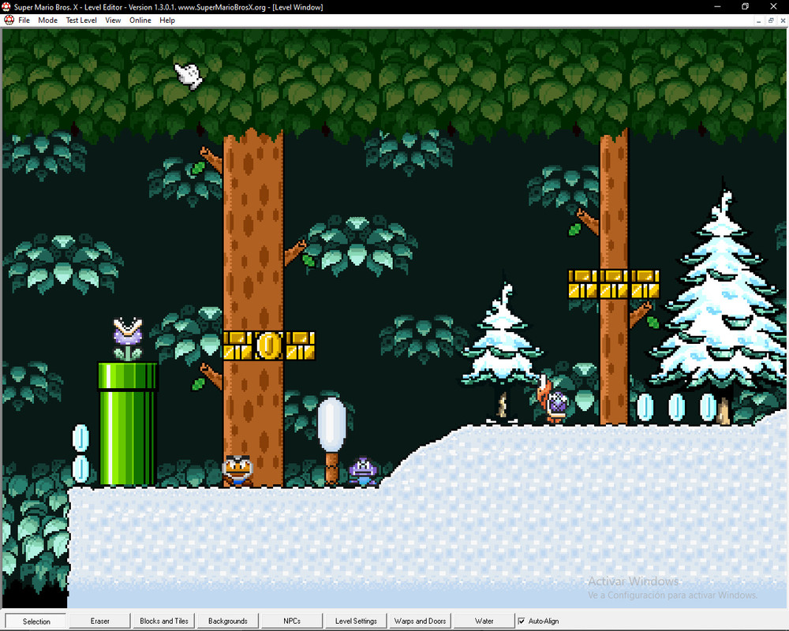Restore the inner Level Window
789x631 pixels.
[770, 21]
